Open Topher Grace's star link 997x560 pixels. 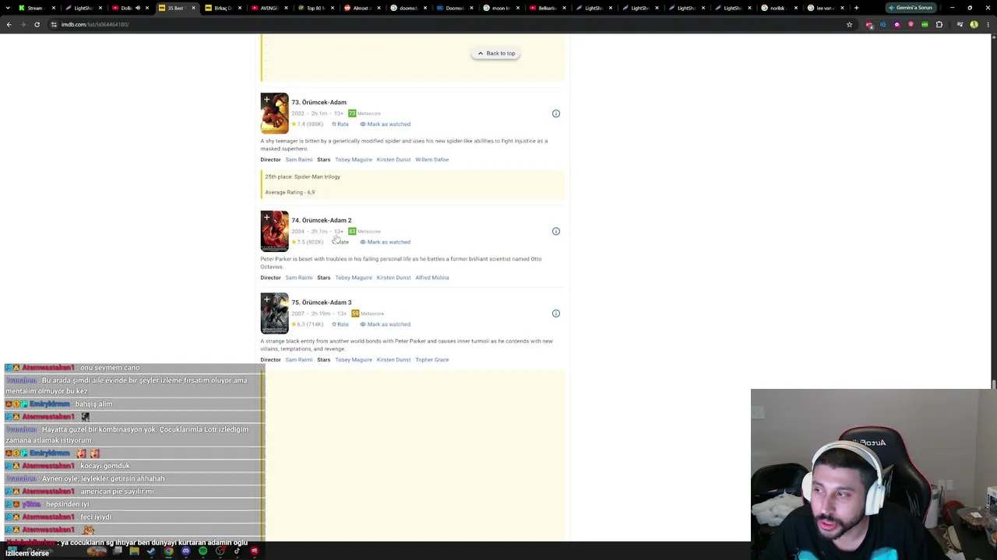[x=432, y=360]
